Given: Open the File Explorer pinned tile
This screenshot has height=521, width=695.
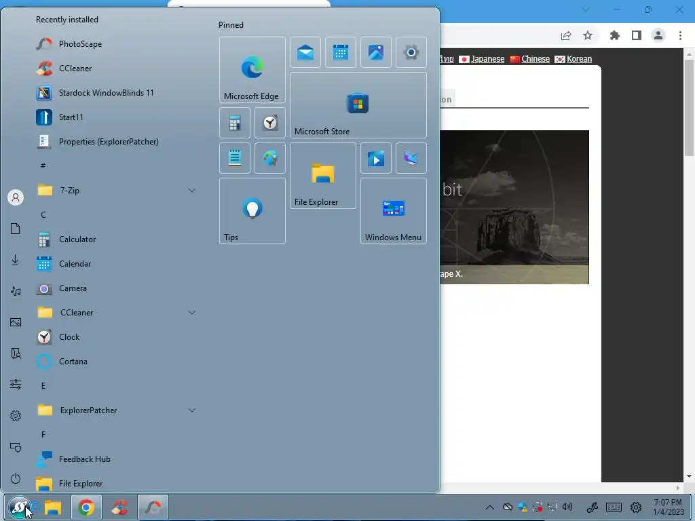Looking at the screenshot, I should 323,176.
